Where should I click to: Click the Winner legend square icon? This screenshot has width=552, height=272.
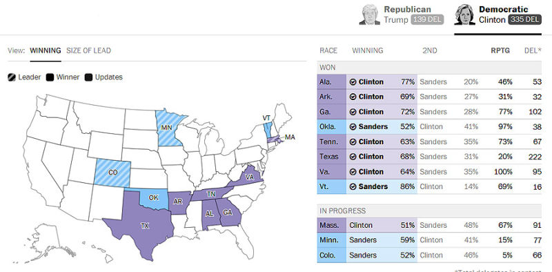pyautogui.click(x=50, y=77)
